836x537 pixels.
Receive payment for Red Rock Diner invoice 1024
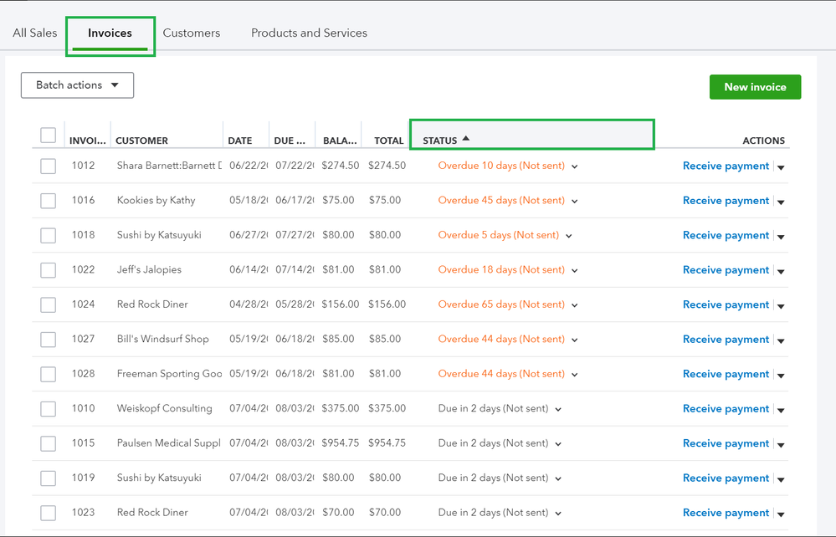[726, 304]
